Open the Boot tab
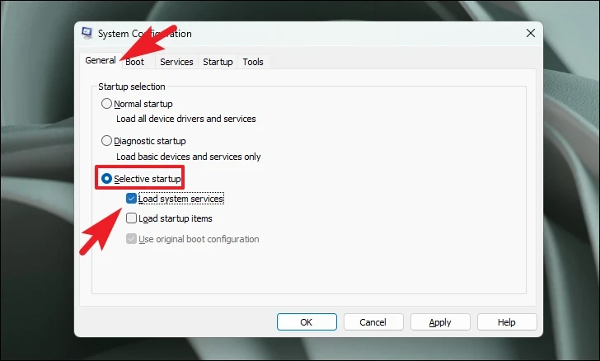 (x=134, y=62)
